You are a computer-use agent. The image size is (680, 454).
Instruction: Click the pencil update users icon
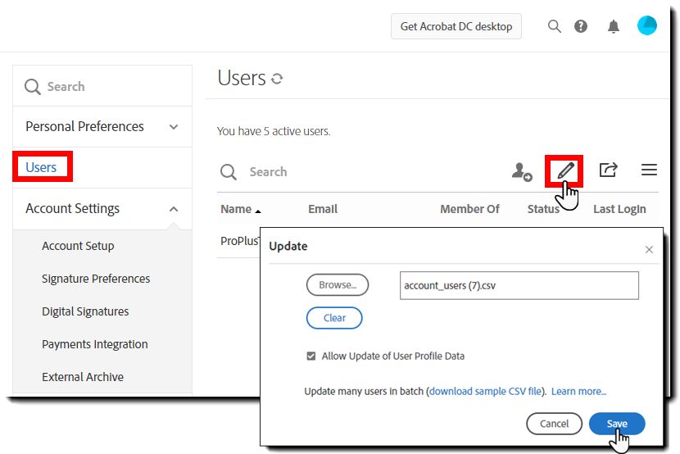pos(565,170)
